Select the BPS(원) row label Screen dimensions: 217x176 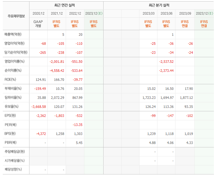pos(10,133)
